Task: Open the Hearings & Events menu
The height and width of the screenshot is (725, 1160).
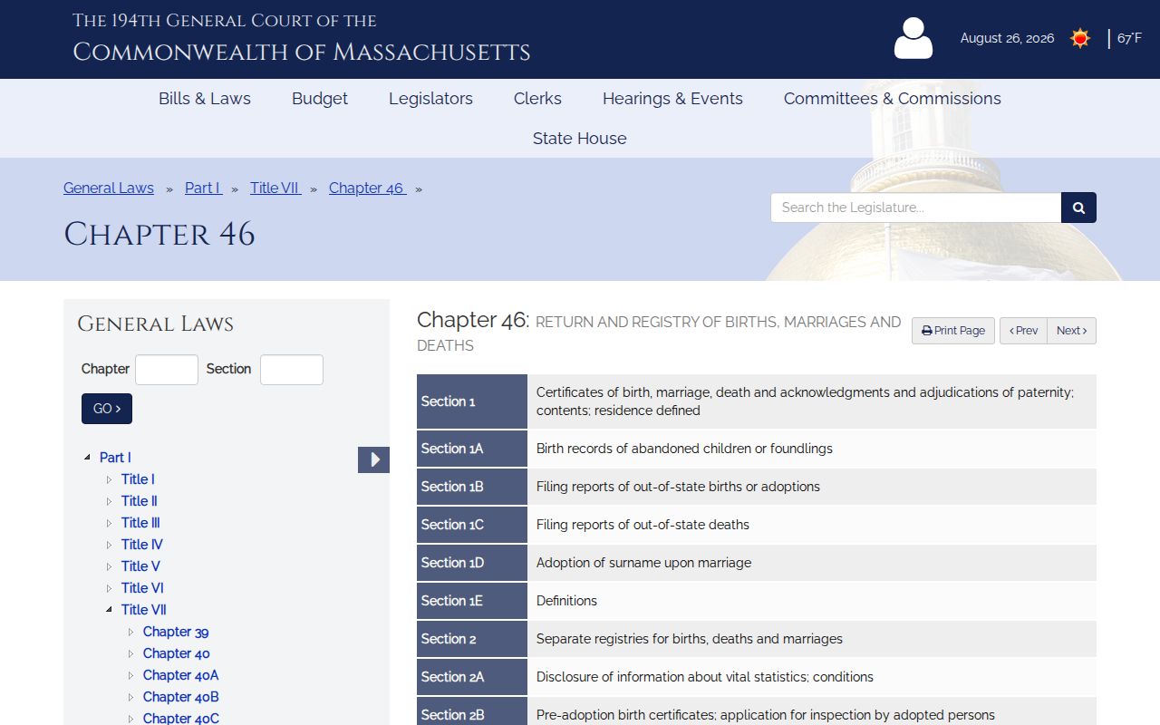Action: tap(672, 99)
